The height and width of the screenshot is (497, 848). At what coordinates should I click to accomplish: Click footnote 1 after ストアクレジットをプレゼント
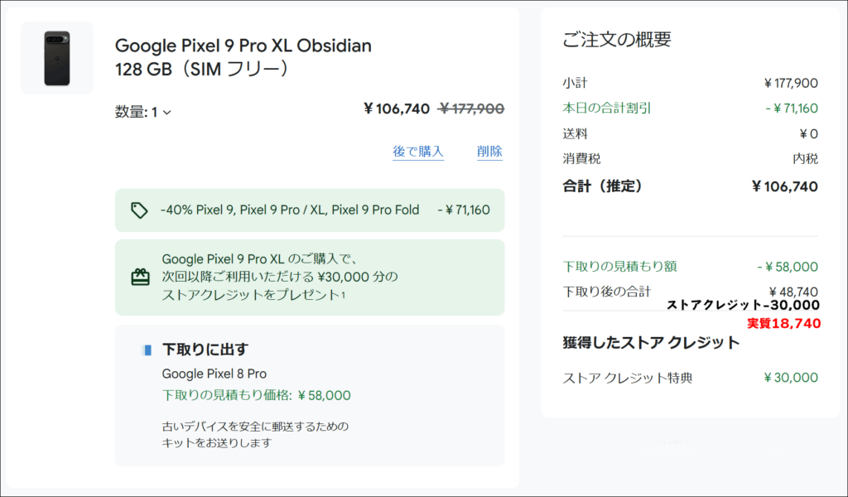343,294
